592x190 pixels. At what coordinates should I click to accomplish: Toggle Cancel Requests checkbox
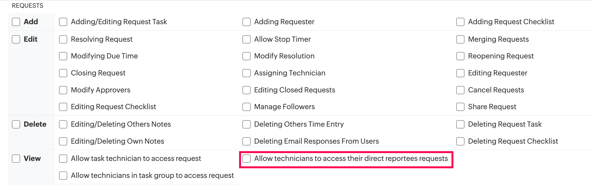[x=460, y=90]
